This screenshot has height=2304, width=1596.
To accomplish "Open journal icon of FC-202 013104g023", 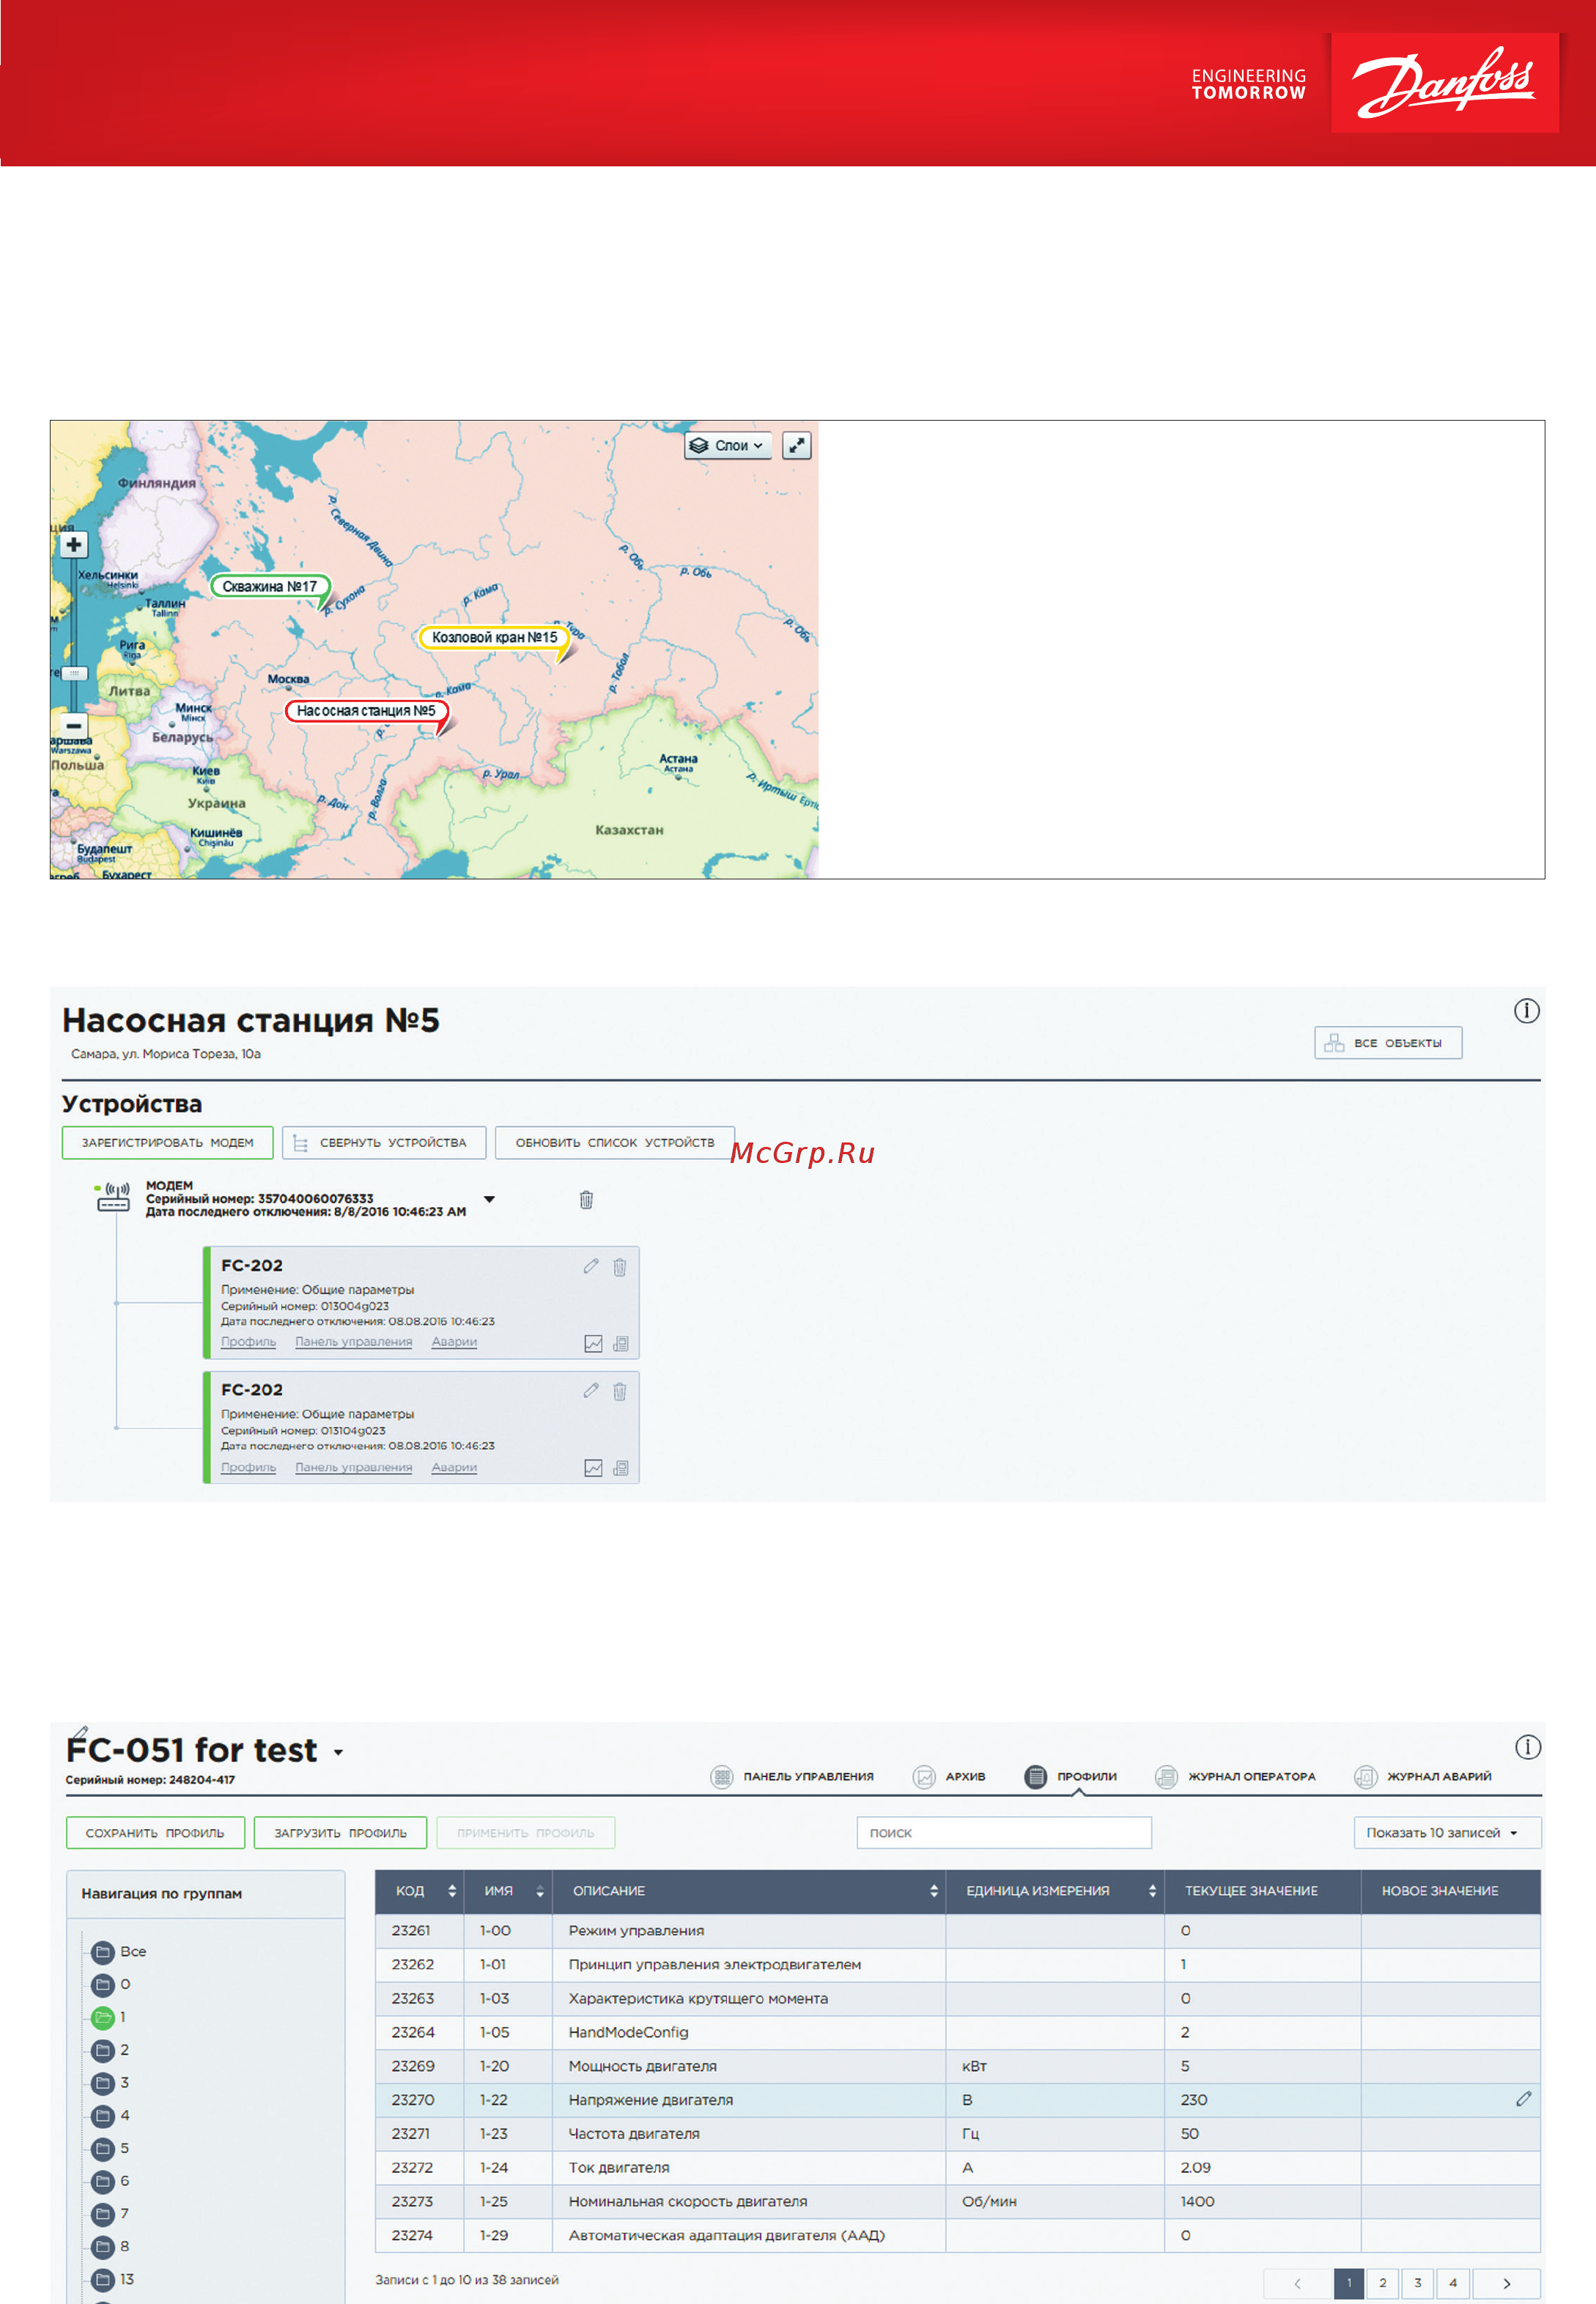I will (x=621, y=1468).
